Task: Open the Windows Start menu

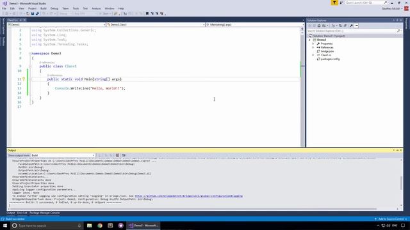Action: click(x=5, y=226)
